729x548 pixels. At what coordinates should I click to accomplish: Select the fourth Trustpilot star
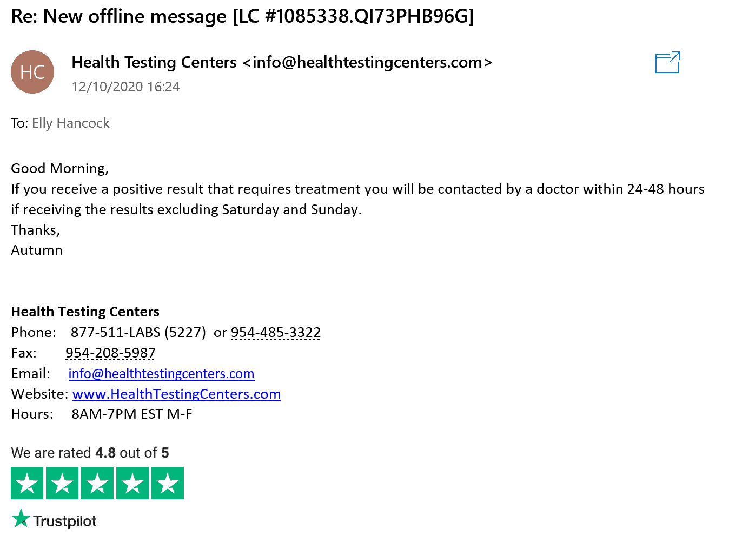(x=132, y=483)
